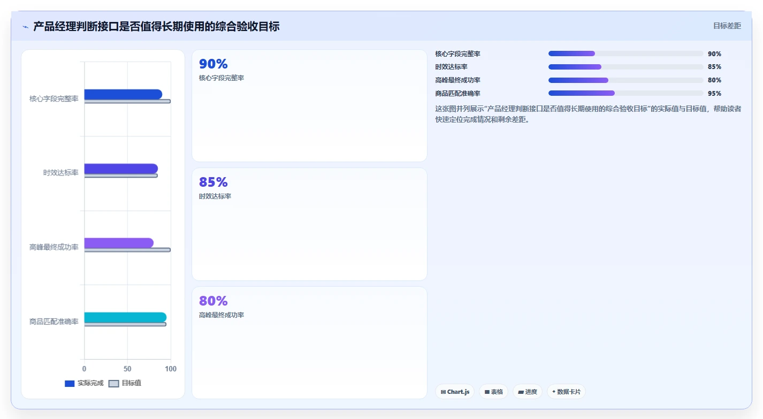This screenshot has height=419, width=763.
Task: Select the 高峰最终成功率 purple chart bar
Action: [119, 243]
